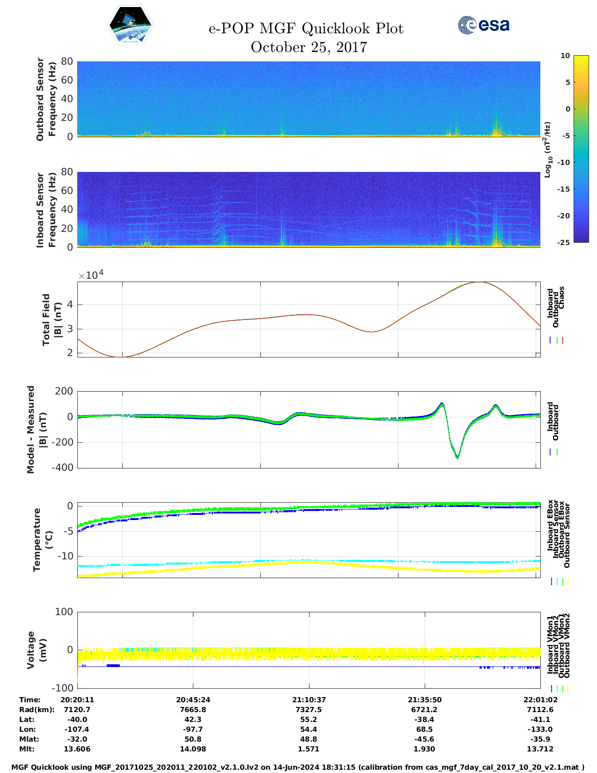Click the blue Inboard EBox temperature legend marker
This screenshot has height=773, width=597.
[552, 582]
